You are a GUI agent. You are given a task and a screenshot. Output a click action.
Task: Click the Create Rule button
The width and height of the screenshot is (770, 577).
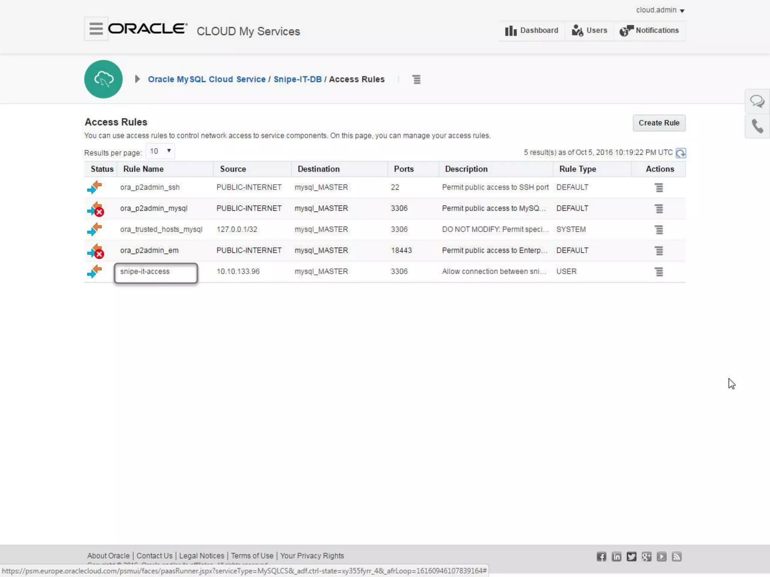click(659, 123)
